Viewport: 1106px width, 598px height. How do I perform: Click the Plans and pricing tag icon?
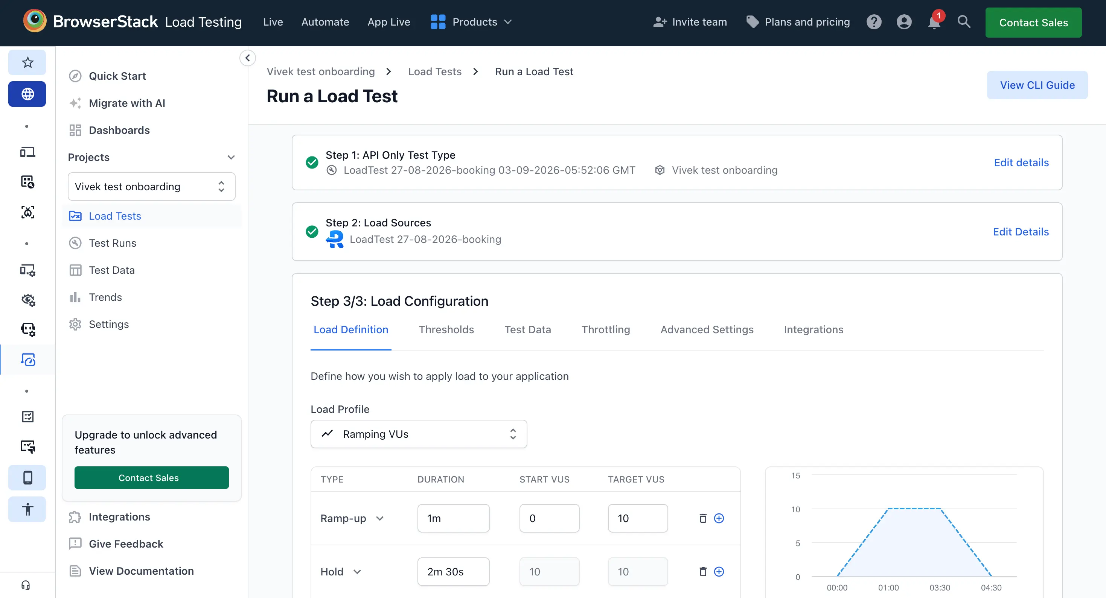click(x=752, y=22)
